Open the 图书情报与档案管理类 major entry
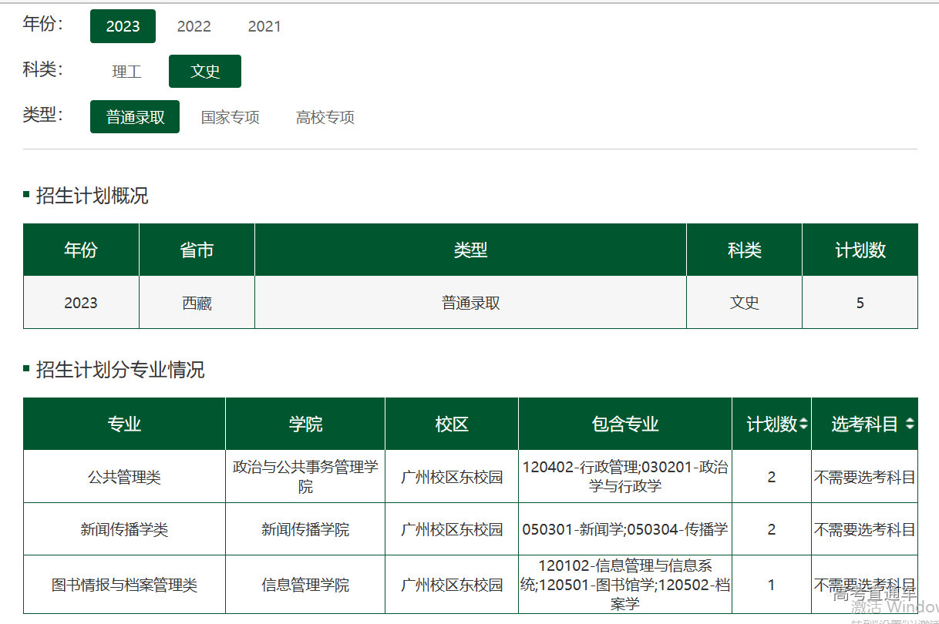Viewport: 939px width, 624px height. pyautogui.click(x=124, y=585)
